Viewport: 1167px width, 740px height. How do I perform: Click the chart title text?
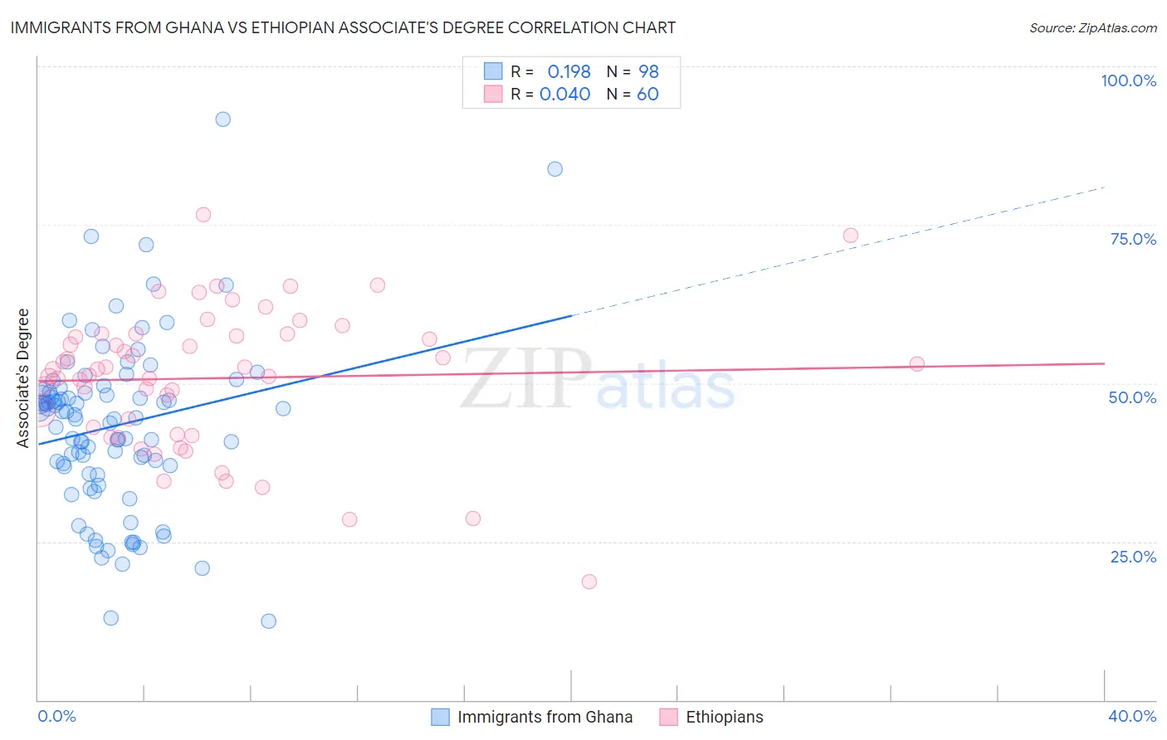pyautogui.click(x=343, y=27)
